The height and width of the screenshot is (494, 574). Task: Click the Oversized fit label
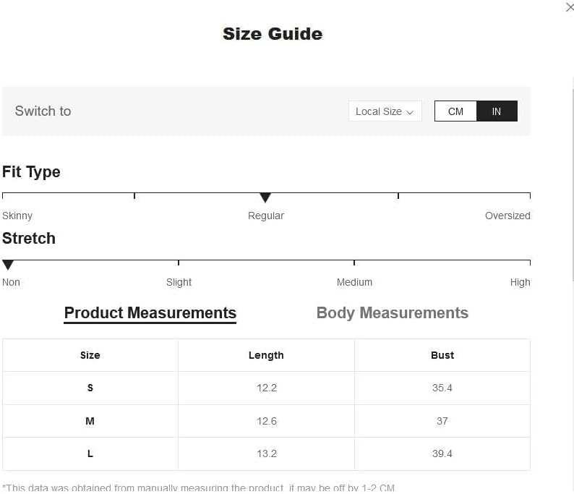(x=507, y=216)
